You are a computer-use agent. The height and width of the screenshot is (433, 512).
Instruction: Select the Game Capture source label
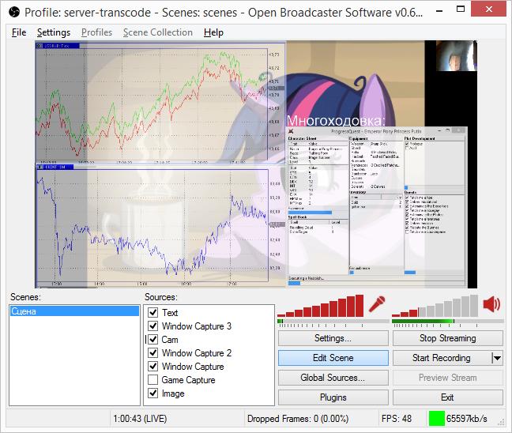coord(188,380)
